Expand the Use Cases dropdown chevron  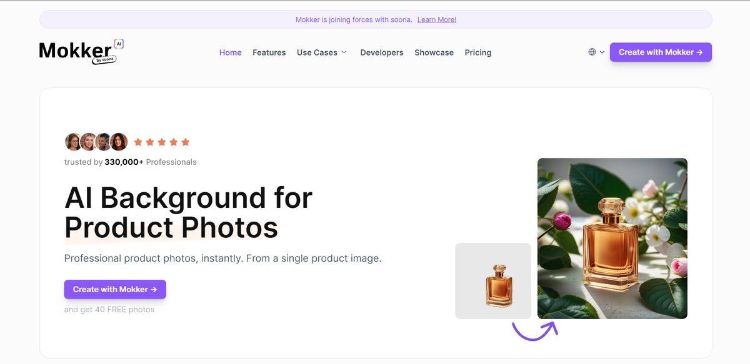[344, 52]
